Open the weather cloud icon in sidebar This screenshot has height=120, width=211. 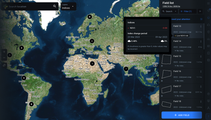[208, 25]
